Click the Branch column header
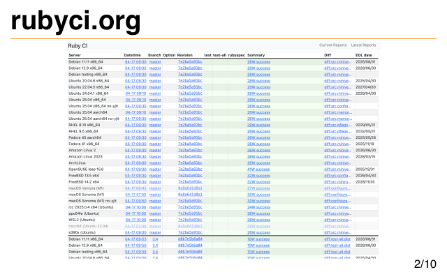The width and height of the screenshot is (447, 279). pos(154,55)
